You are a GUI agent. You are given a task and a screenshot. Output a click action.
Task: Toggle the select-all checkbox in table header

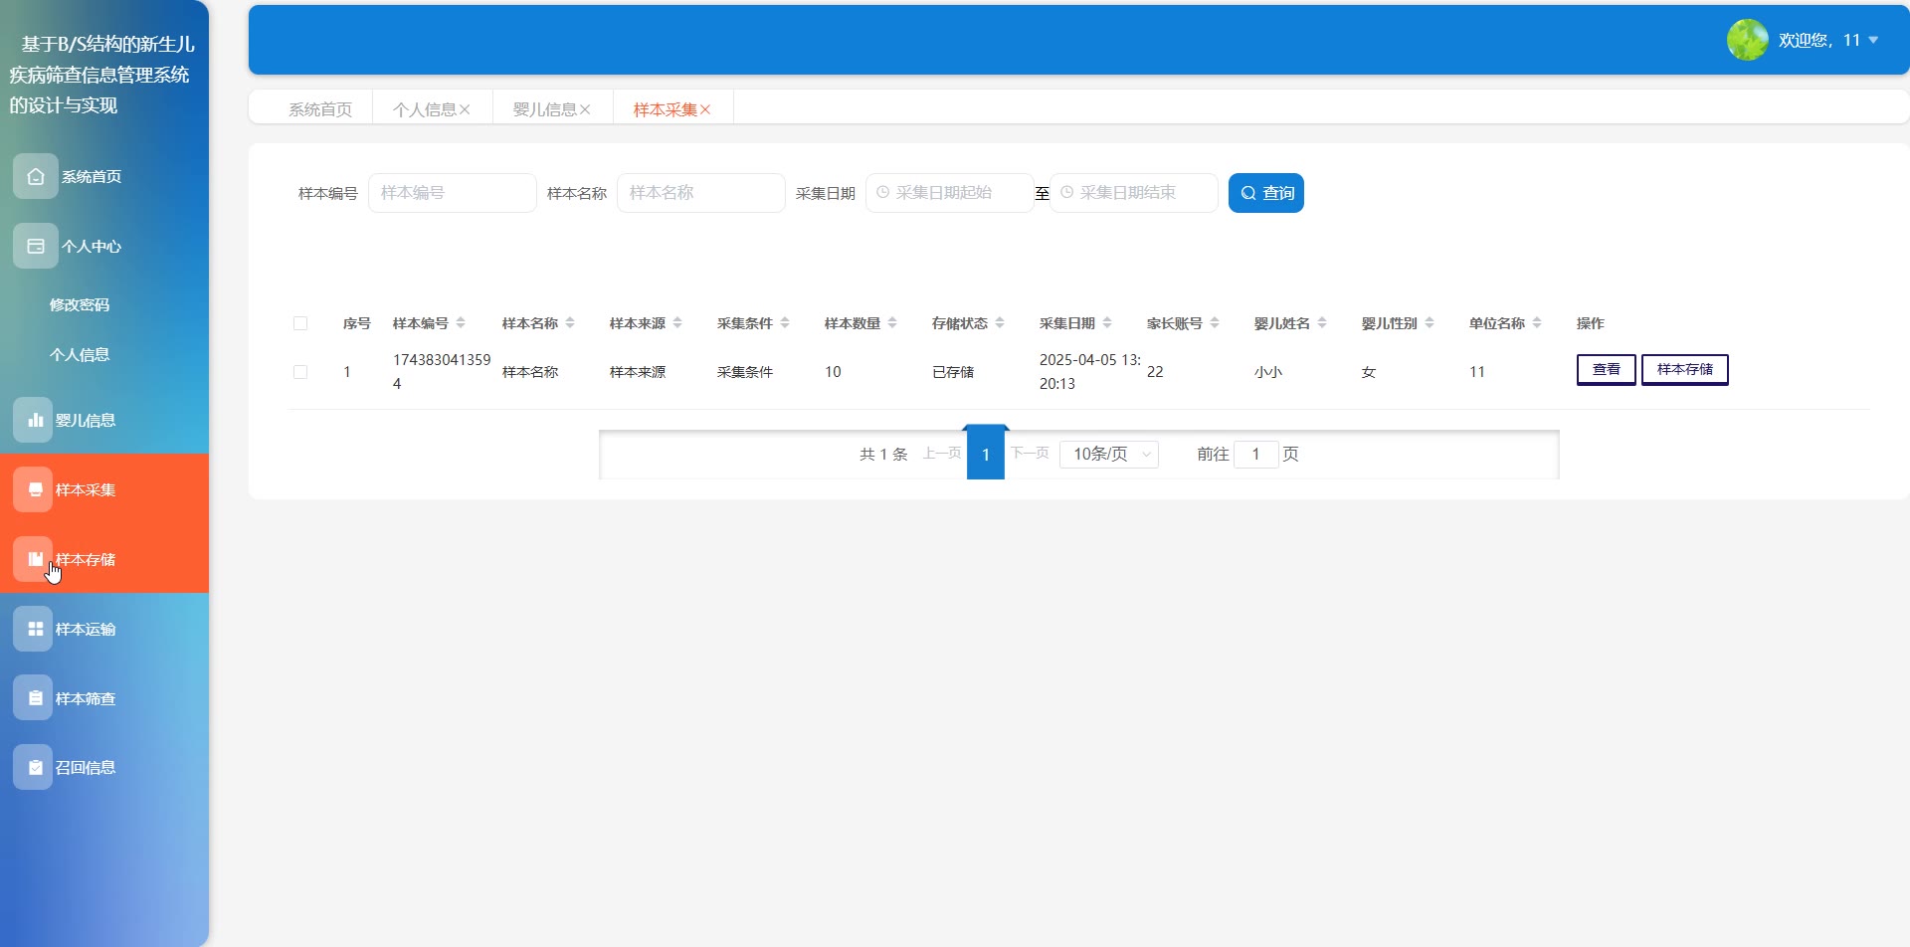coord(300,323)
